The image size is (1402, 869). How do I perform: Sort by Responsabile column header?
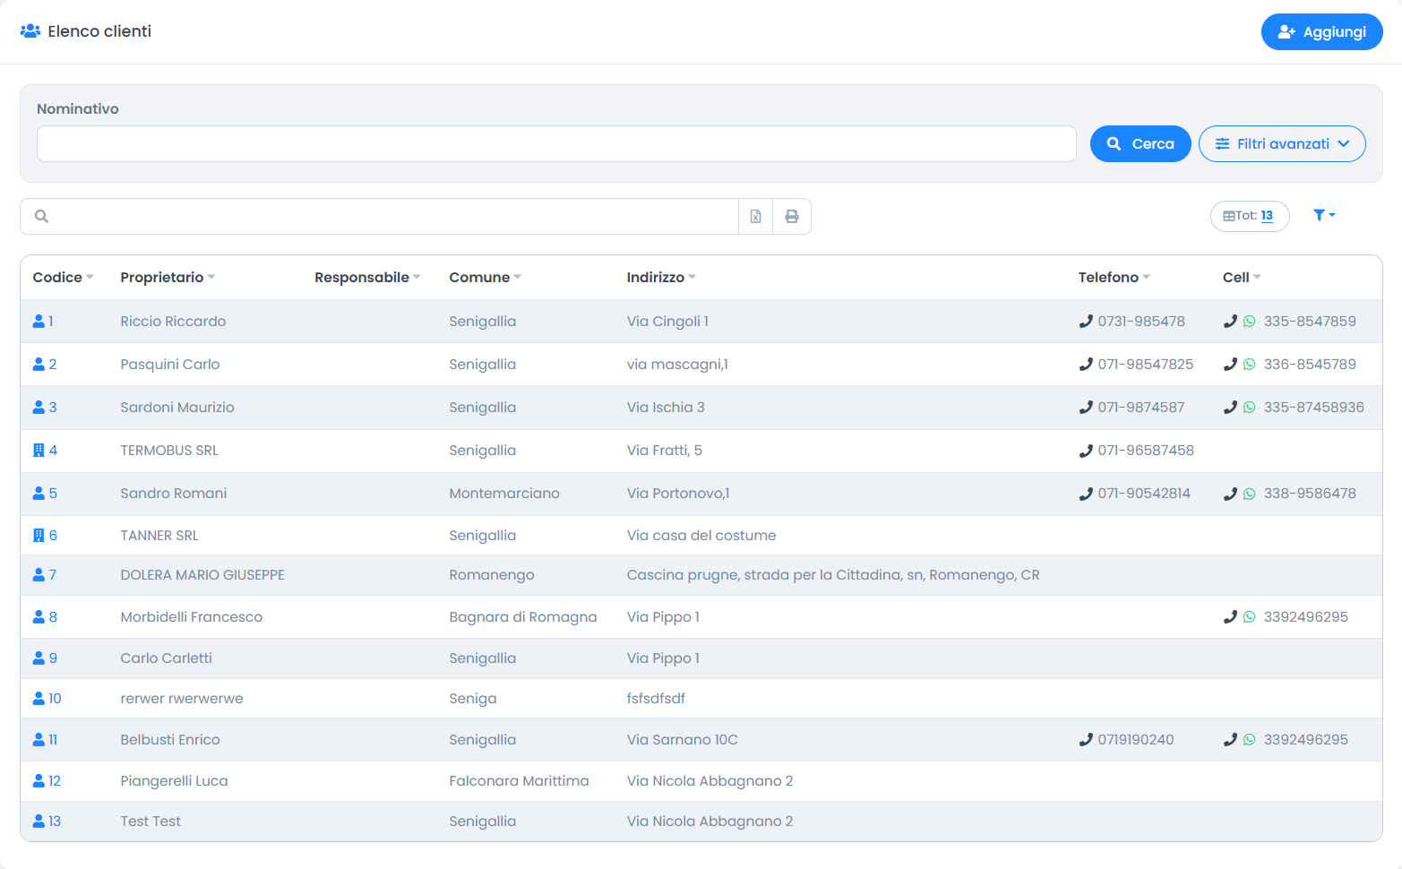coord(367,278)
